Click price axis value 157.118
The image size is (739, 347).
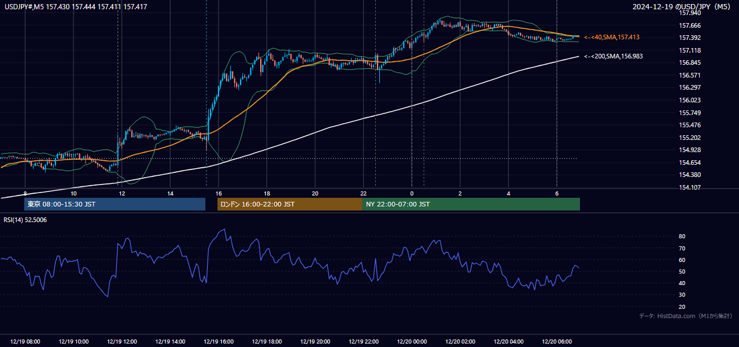click(x=689, y=50)
